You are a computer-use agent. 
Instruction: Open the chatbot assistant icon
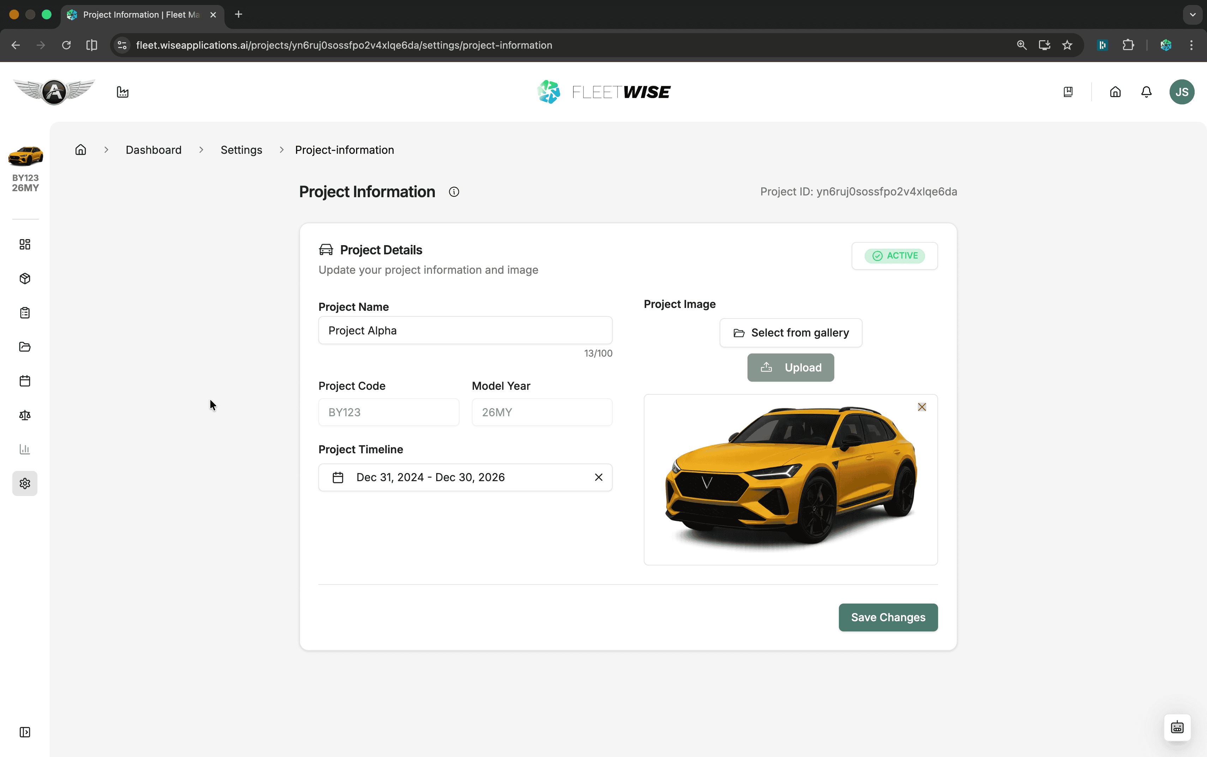point(1177,727)
